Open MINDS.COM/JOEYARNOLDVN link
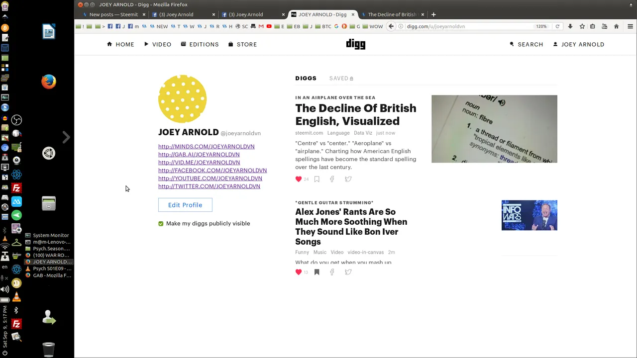This screenshot has width=637, height=358. 207,146
